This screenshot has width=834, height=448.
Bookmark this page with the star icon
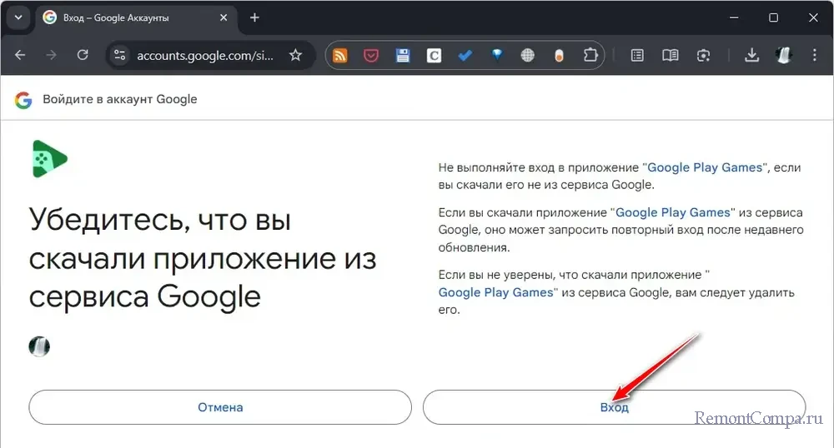(x=295, y=56)
